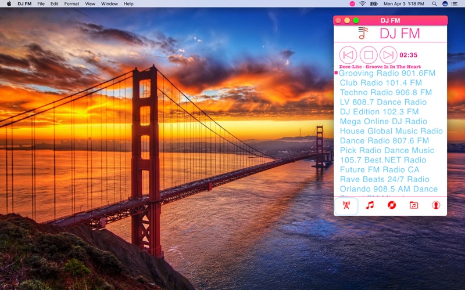Open the profile person tab
The height and width of the screenshot is (290, 465).
[x=435, y=205]
